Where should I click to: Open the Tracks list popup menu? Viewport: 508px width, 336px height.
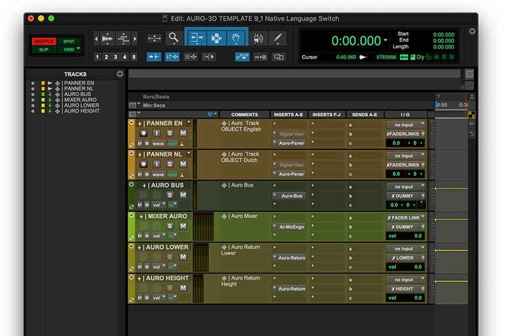pos(120,74)
